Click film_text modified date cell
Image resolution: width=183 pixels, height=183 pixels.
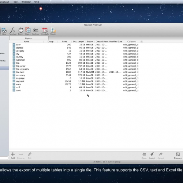click(115, 72)
